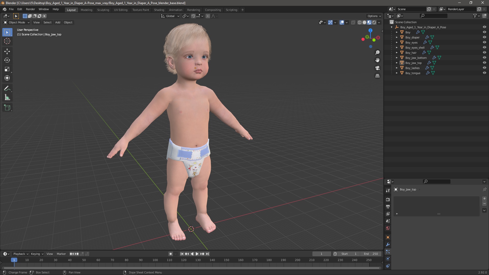Open Playback settings in timeline
This screenshot has height=275, width=489.
point(21,254)
